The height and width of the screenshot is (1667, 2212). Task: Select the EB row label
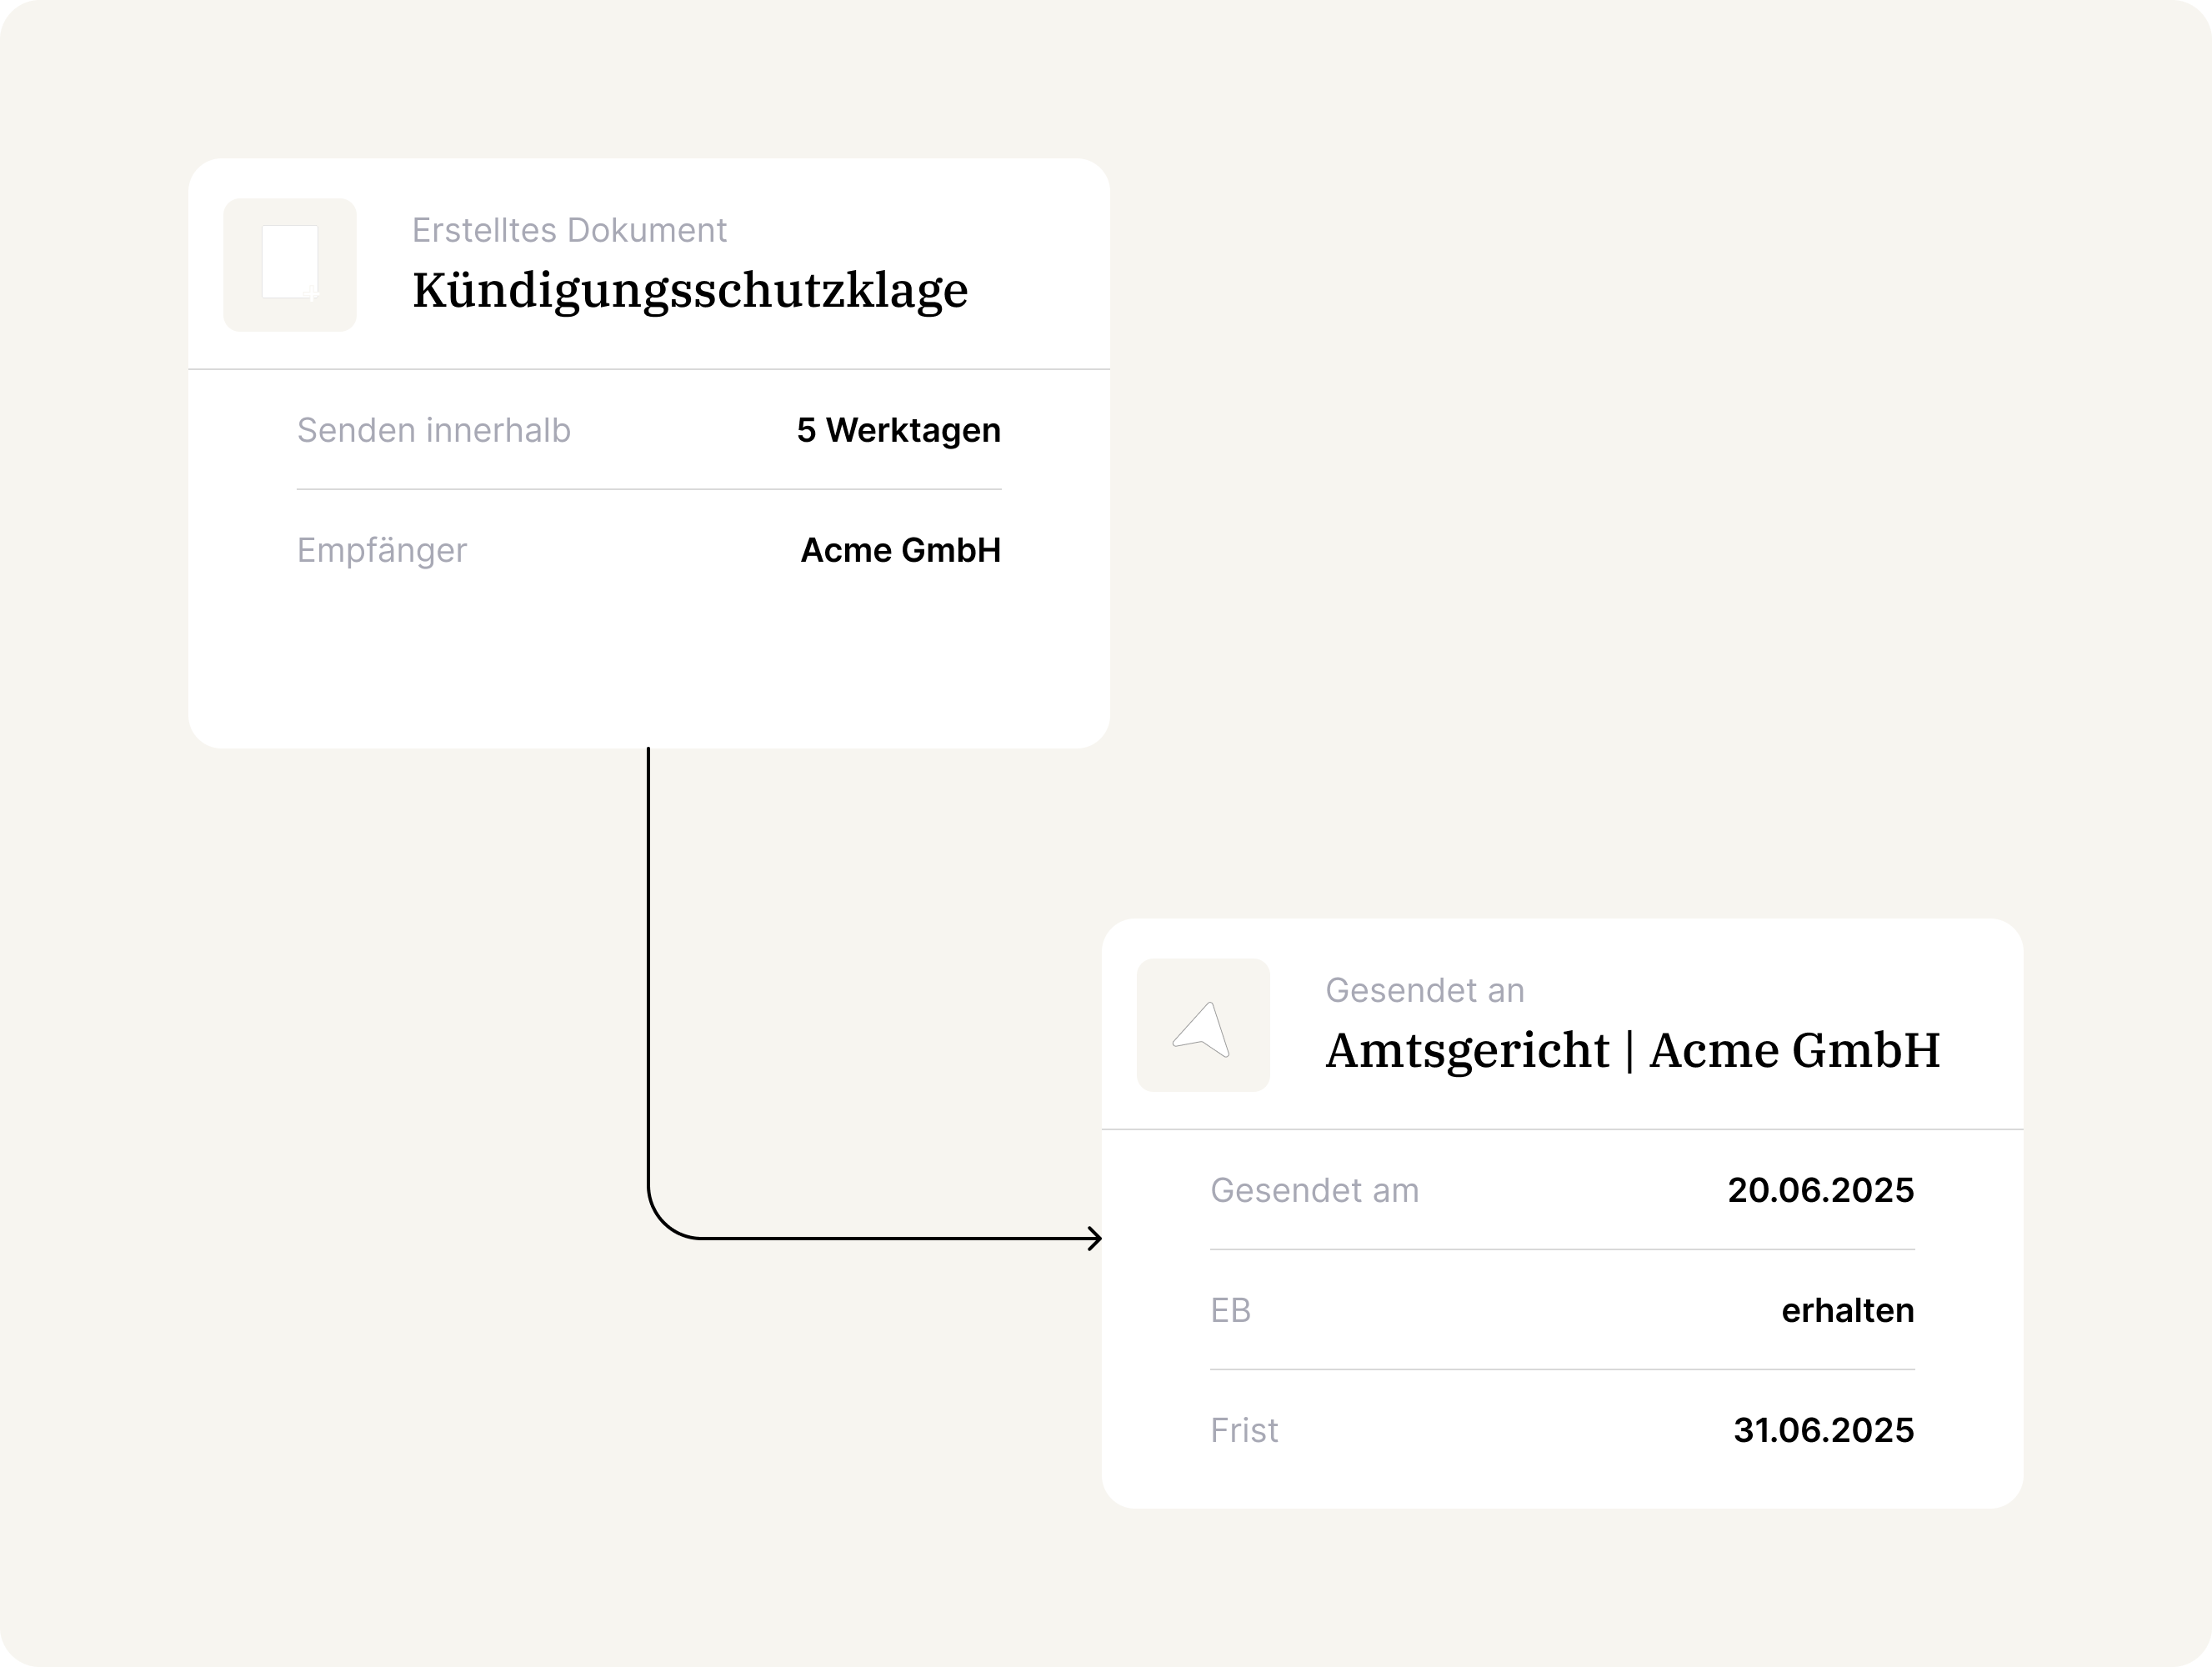click(1230, 1310)
